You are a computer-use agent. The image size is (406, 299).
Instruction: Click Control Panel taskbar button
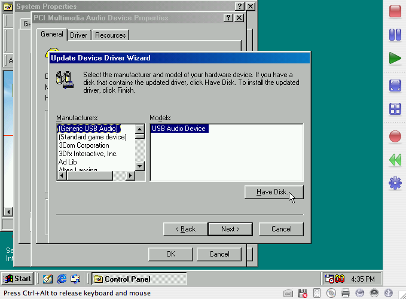(139, 279)
